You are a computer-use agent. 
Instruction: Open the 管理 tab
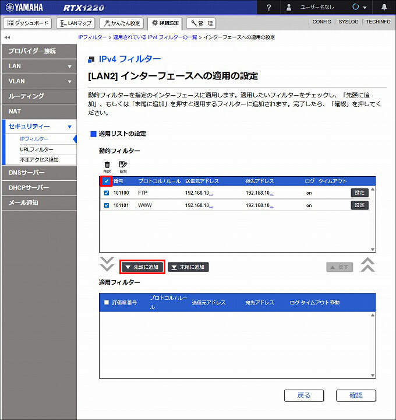tap(201, 23)
